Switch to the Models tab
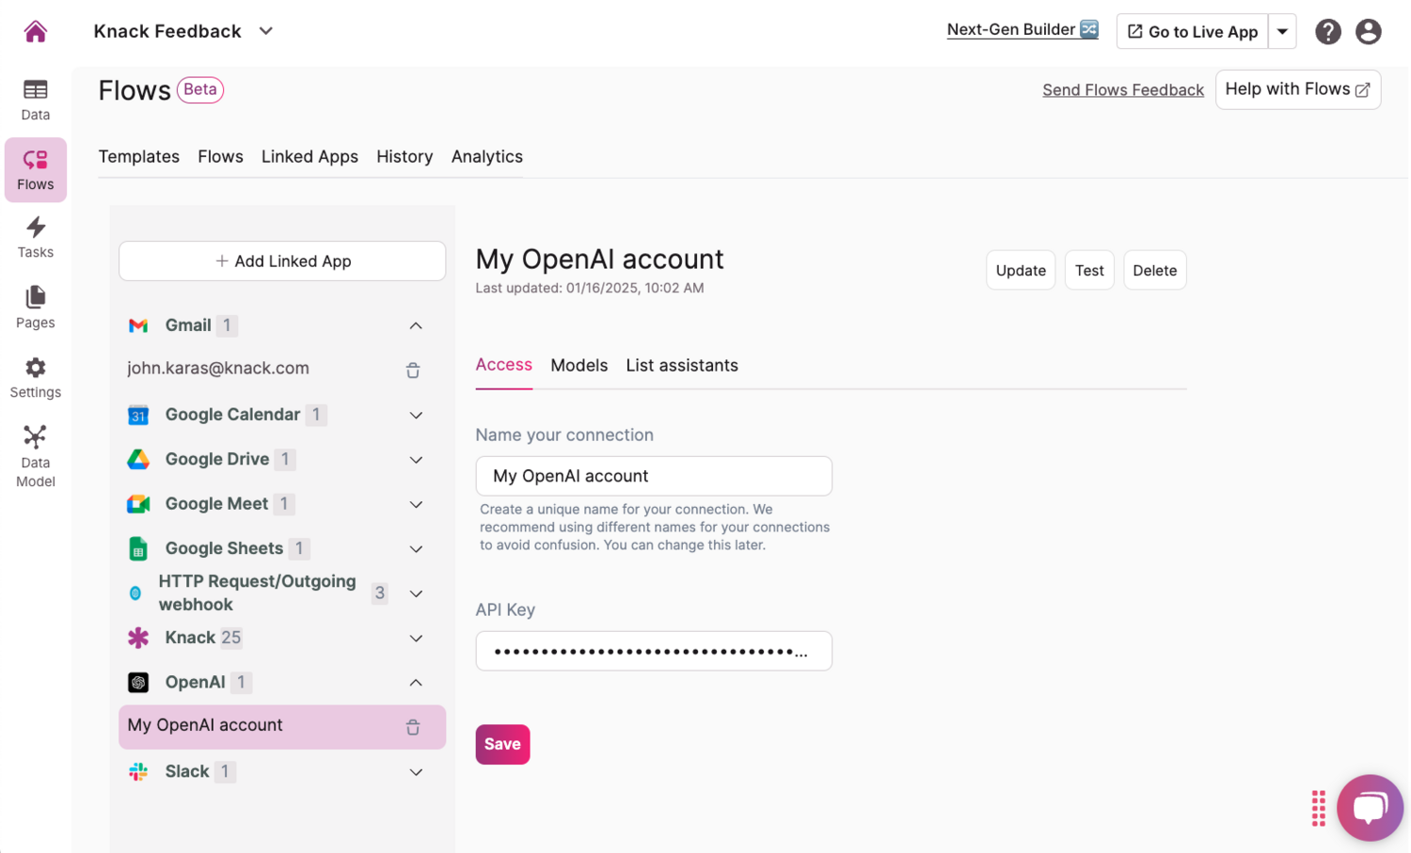1411x853 pixels. 579,365
